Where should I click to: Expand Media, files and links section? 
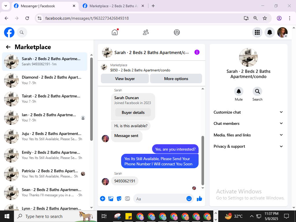(x=248, y=135)
